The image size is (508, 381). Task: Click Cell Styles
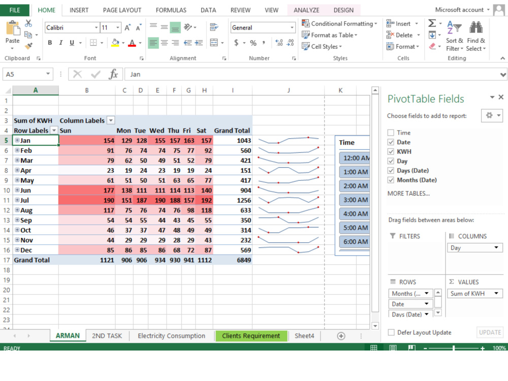pyautogui.click(x=322, y=47)
